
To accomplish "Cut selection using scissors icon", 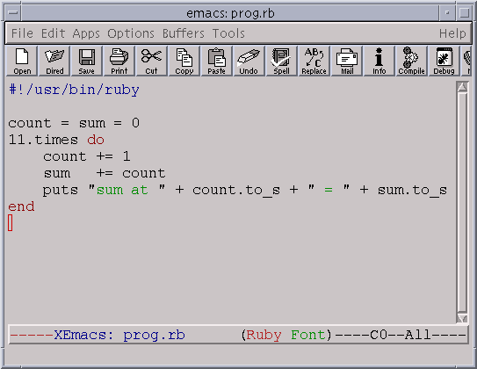I will point(151,61).
